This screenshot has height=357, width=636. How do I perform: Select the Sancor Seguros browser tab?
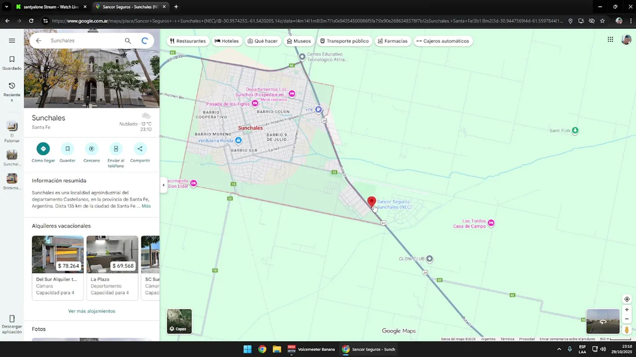point(130,7)
